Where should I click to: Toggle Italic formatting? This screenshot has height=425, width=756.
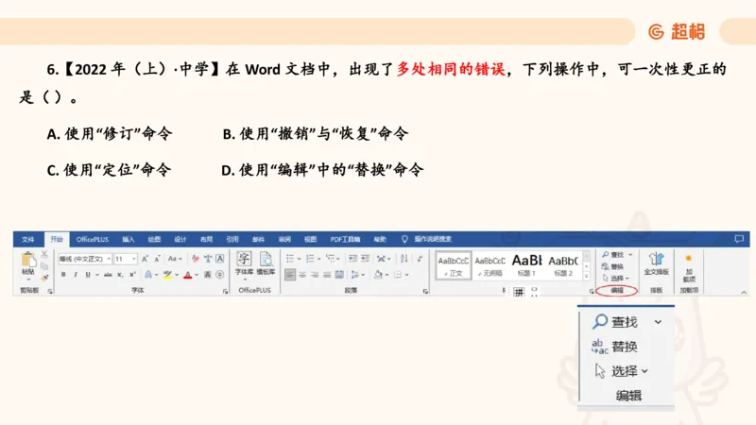76,275
